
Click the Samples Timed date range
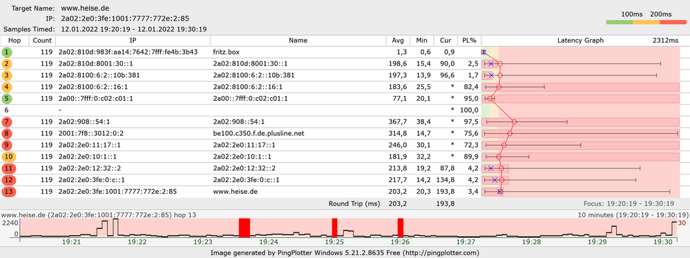[134, 30]
